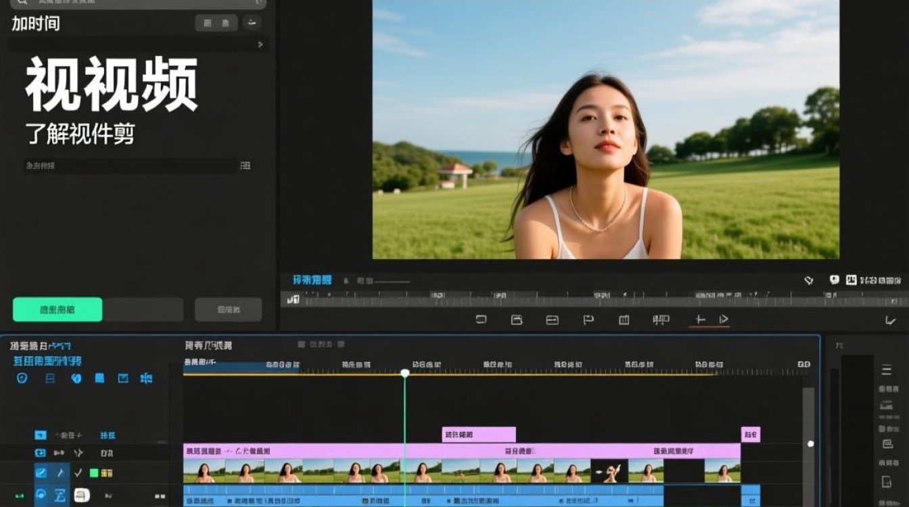
Task: Click the flag-shaped icon in the transport row
Action: click(x=588, y=320)
